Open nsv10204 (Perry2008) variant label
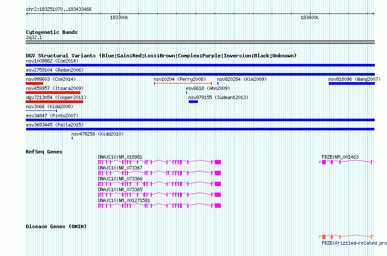This screenshot has width=387, height=256. [180, 79]
